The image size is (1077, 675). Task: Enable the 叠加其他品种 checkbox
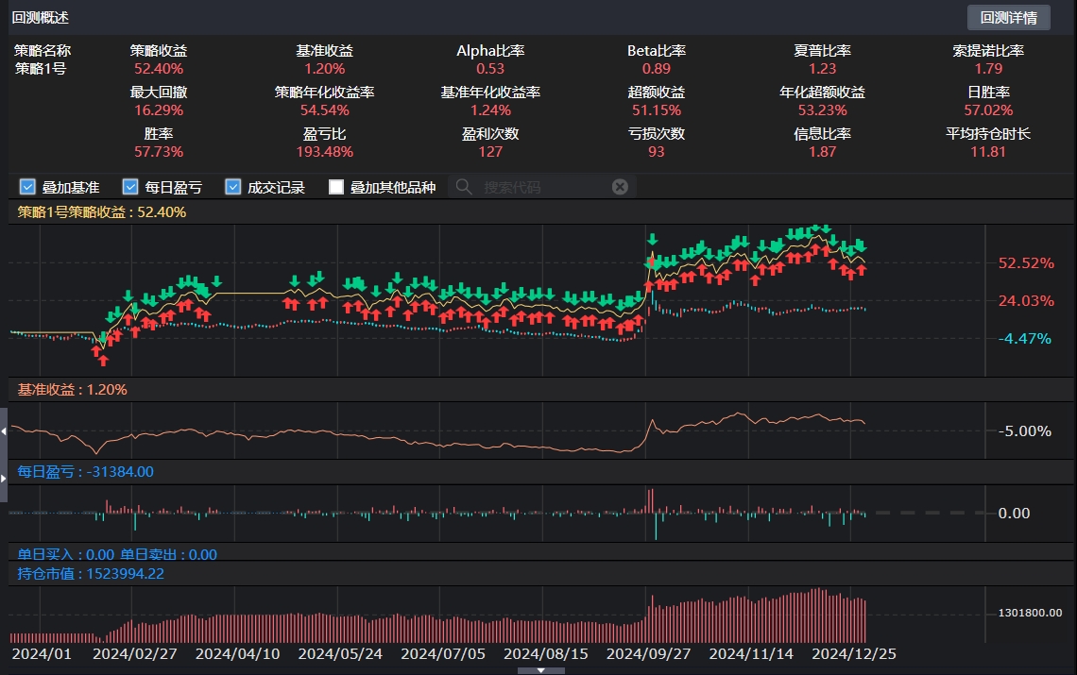click(x=336, y=187)
